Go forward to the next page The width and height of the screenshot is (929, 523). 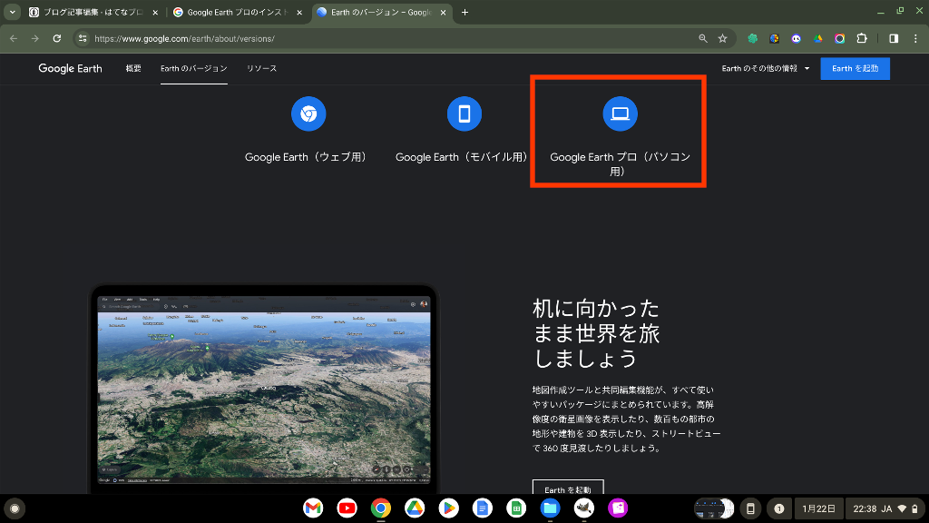[x=35, y=38]
